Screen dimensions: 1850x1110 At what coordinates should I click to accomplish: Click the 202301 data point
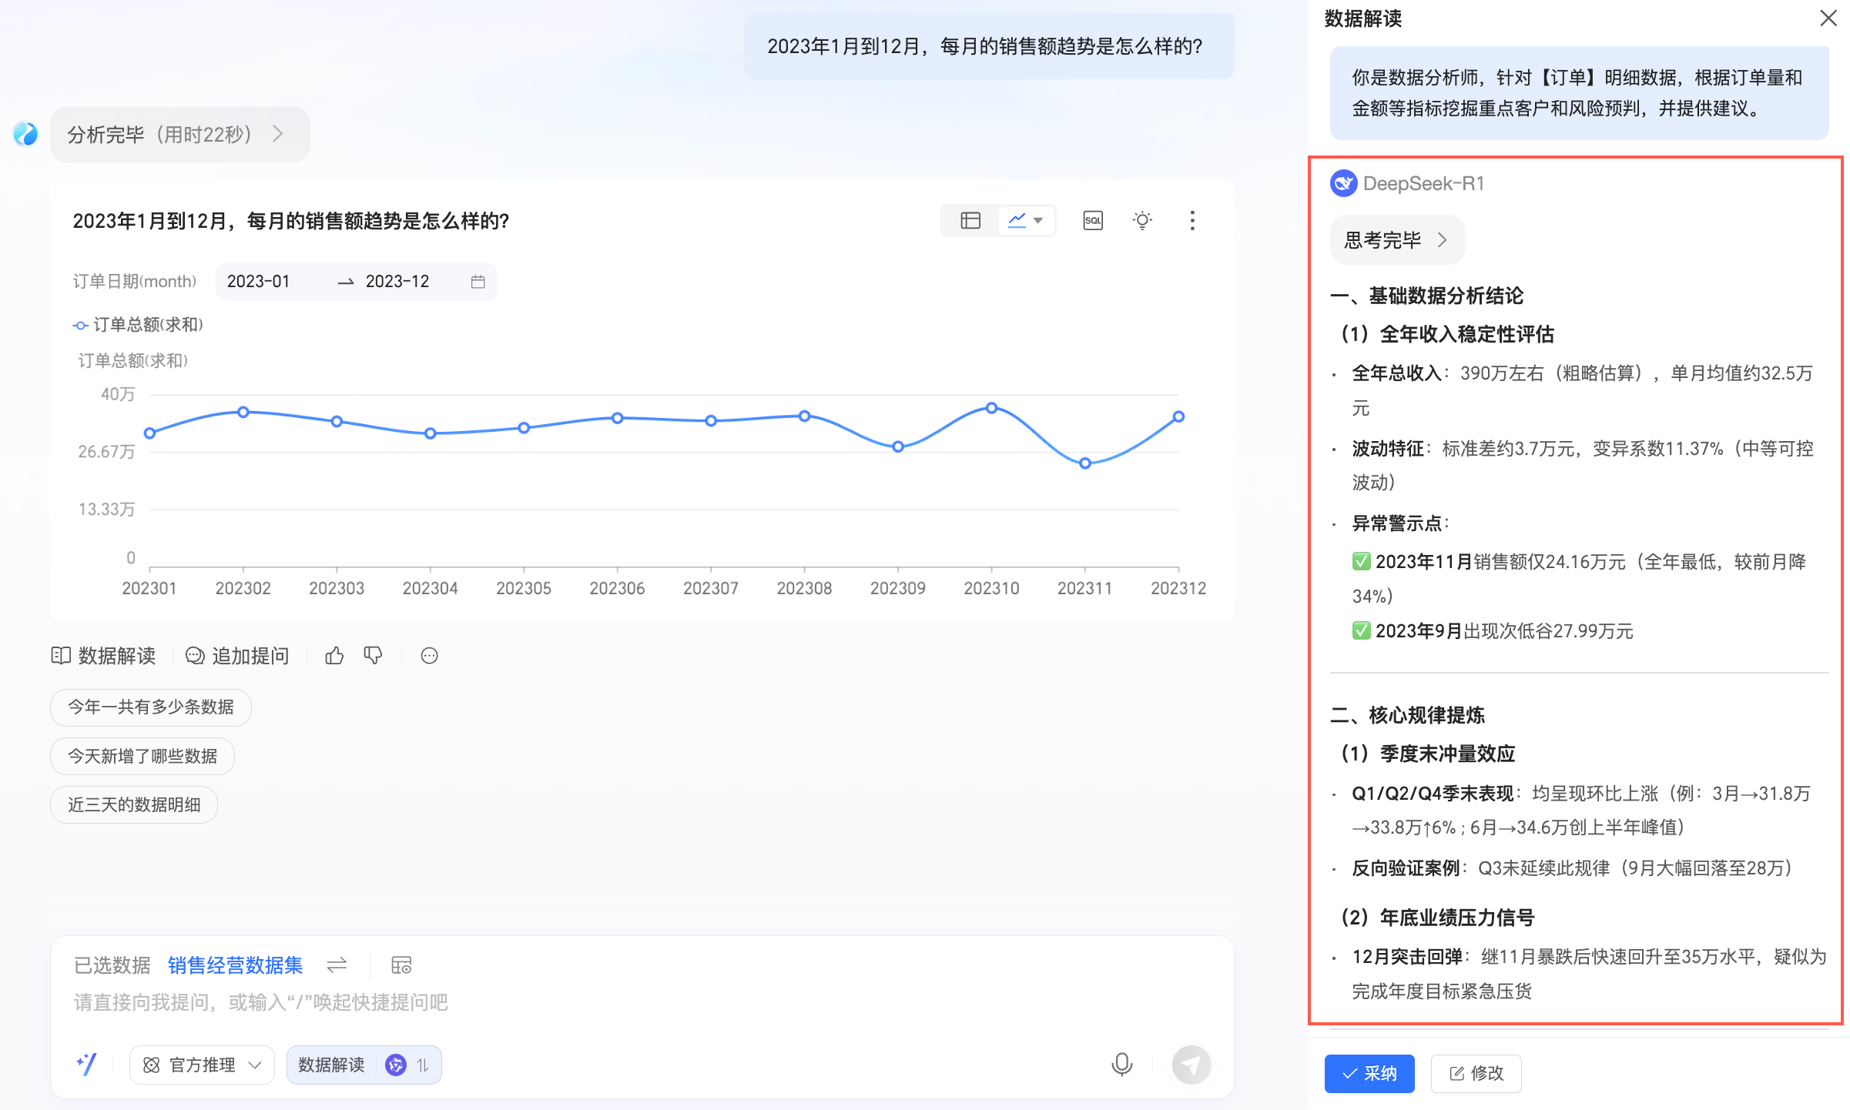(x=150, y=433)
